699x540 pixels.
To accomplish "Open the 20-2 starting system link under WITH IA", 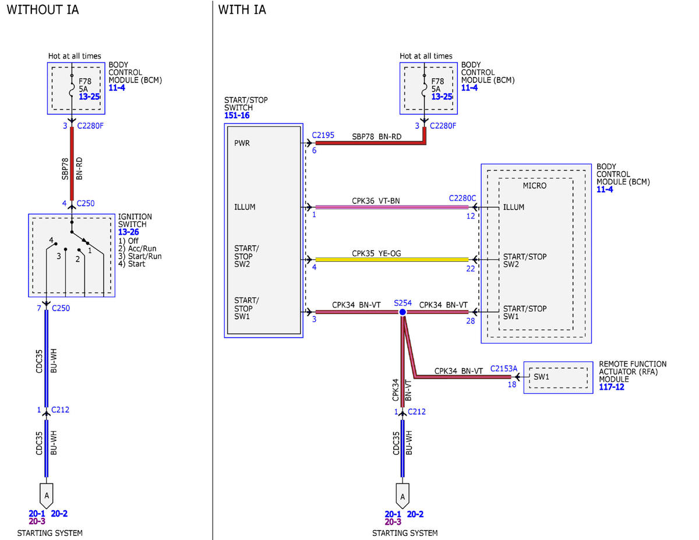I will (x=415, y=514).
